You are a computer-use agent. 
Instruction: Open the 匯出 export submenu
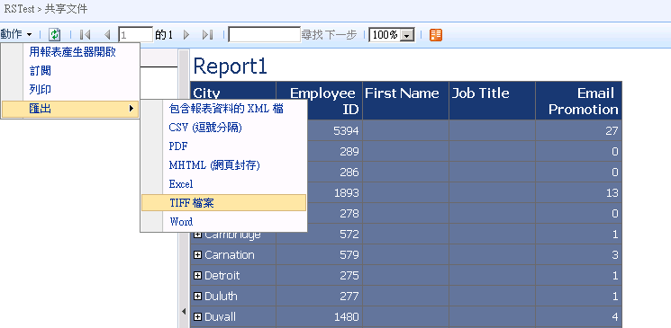(70, 109)
